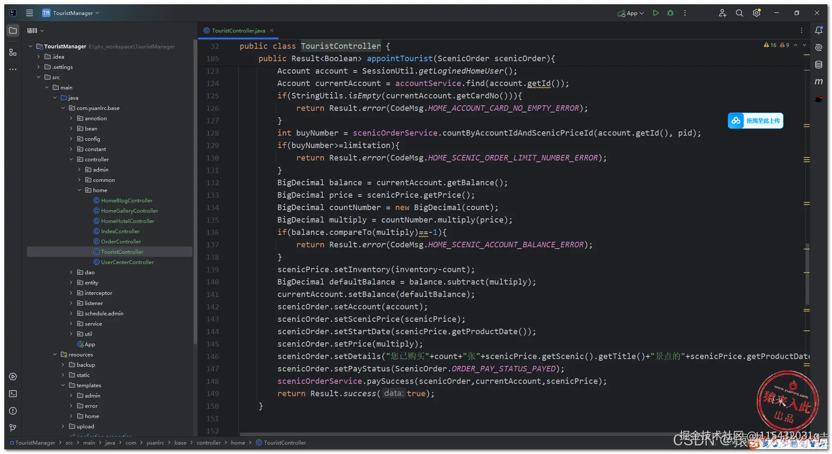Expand the dao package
Image resolution: width=832 pixels, height=454 pixels.
[71, 272]
